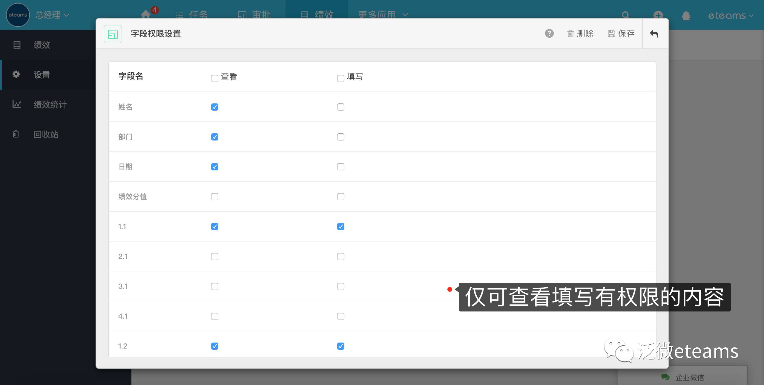The image size is (764, 385).
Task: Click the 字段权限设置 dialog icon
Action: pos(113,34)
